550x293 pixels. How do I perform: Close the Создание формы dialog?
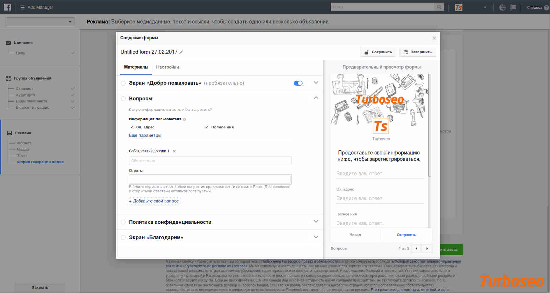[x=434, y=38]
